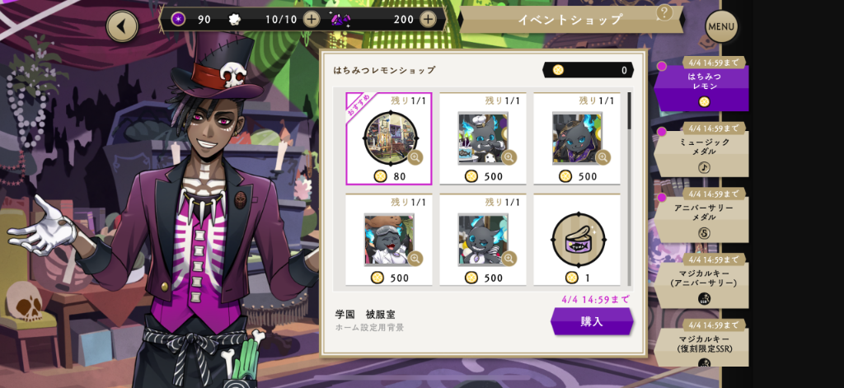
Task: Switch to the はちみつレモン shop tab
Action: click(701, 85)
